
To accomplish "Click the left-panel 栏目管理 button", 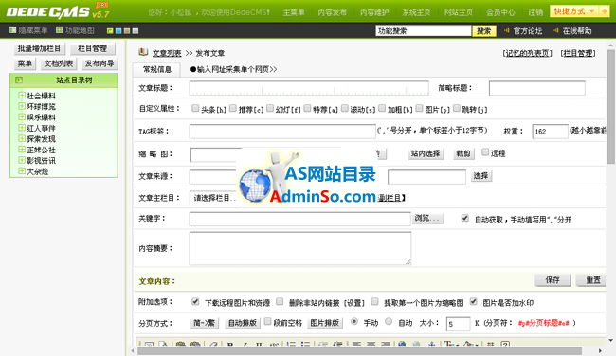I will [x=93, y=48].
